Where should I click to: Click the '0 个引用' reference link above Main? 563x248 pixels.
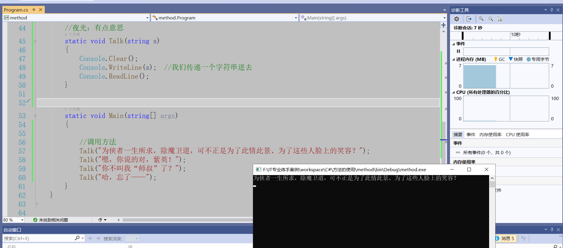pos(72,109)
